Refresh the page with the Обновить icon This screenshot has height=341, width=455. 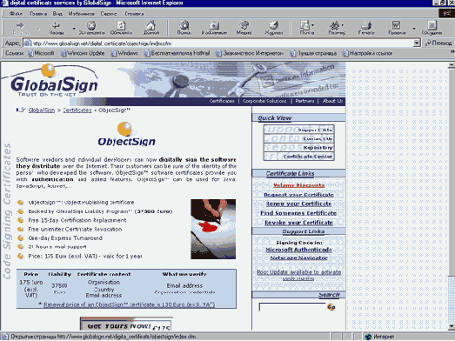121,28
